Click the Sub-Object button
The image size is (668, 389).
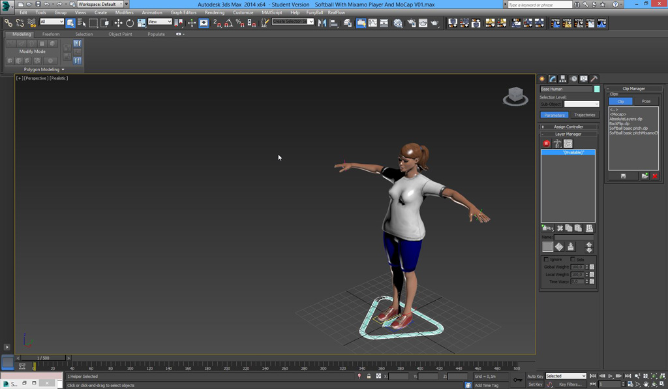(x=551, y=104)
